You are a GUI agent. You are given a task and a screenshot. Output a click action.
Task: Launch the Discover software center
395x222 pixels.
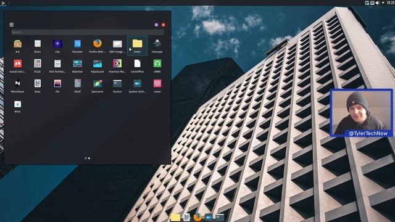(77, 46)
